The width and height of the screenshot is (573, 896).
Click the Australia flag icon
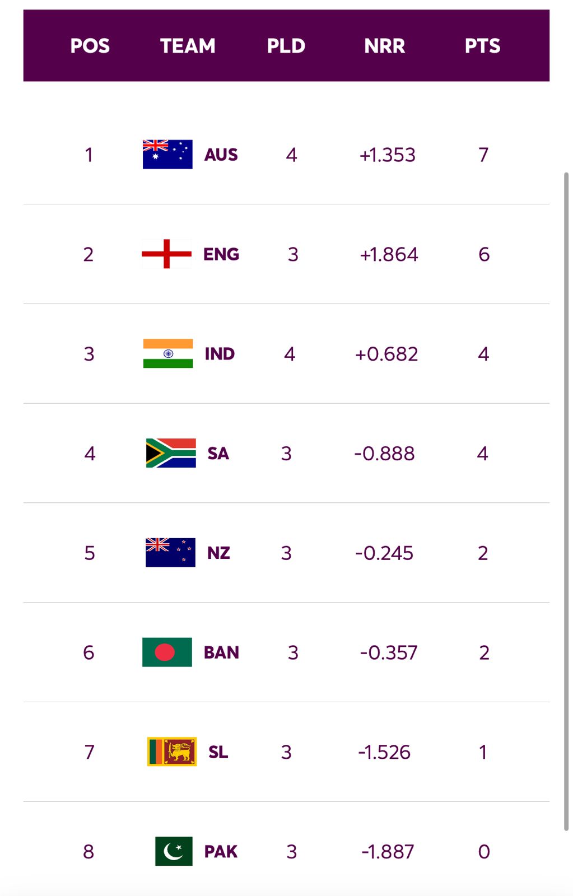pyautogui.click(x=167, y=155)
